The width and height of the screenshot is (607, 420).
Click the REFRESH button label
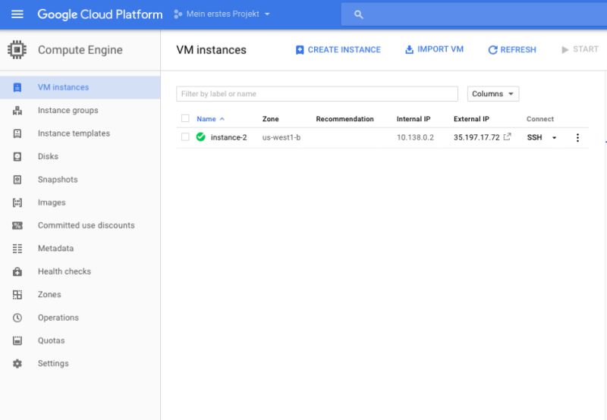(x=518, y=50)
